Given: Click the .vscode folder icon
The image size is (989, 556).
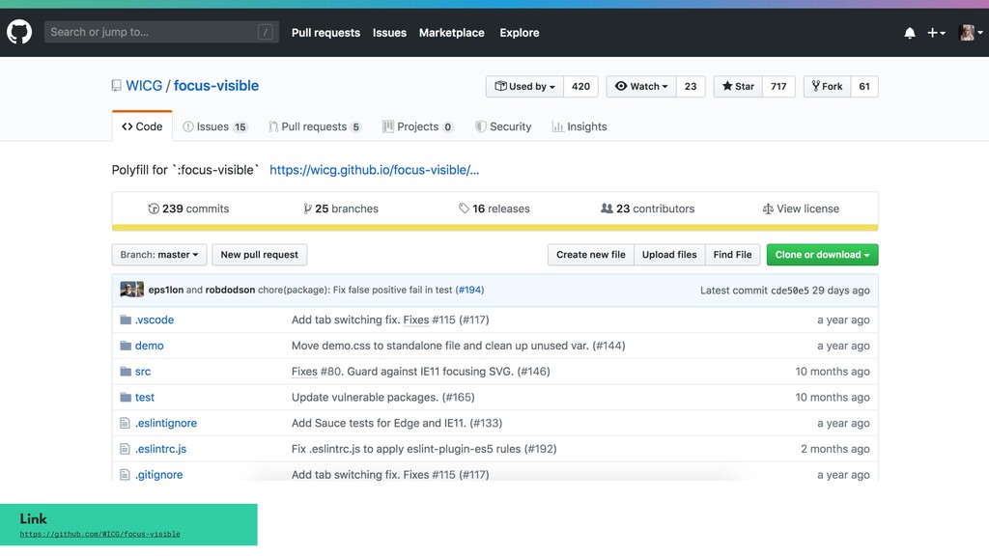Looking at the screenshot, I should [126, 320].
